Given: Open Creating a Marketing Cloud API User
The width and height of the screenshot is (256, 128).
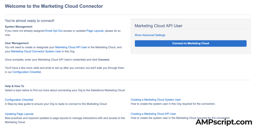Looking at the screenshot, I should click(153, 114).
